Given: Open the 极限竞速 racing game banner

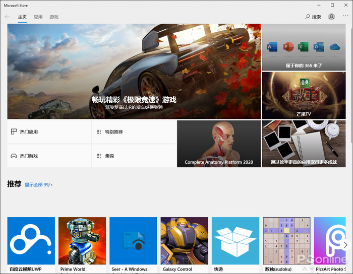Looking at the screenshot, I should (134, 71).
